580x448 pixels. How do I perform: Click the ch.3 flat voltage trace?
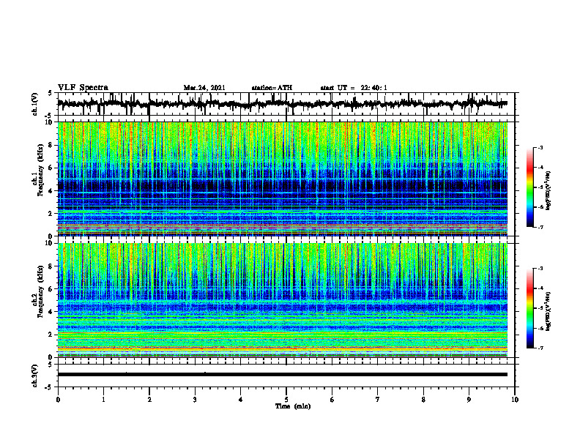click(282, 375)
